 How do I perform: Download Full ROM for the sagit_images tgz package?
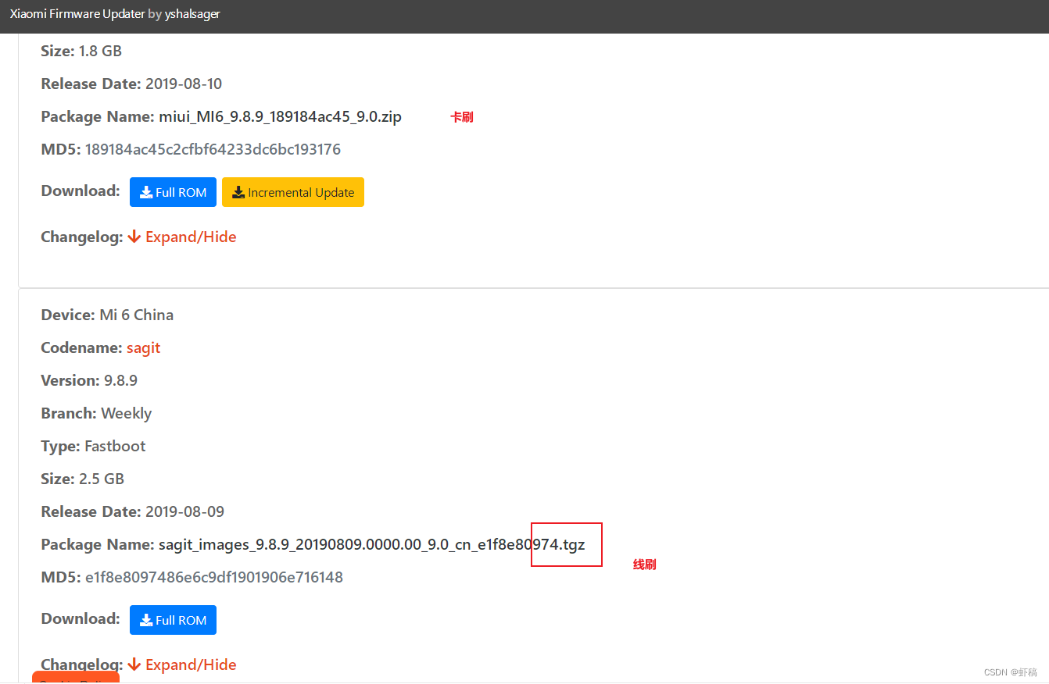pos(173,620)
